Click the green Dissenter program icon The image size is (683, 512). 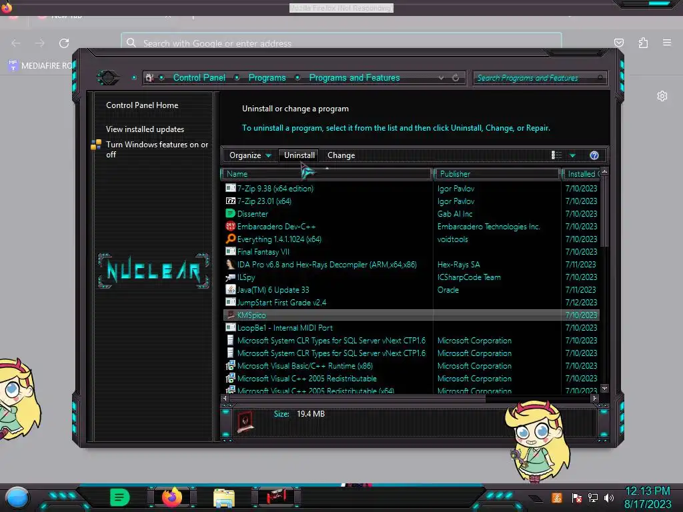coord(230,213)
